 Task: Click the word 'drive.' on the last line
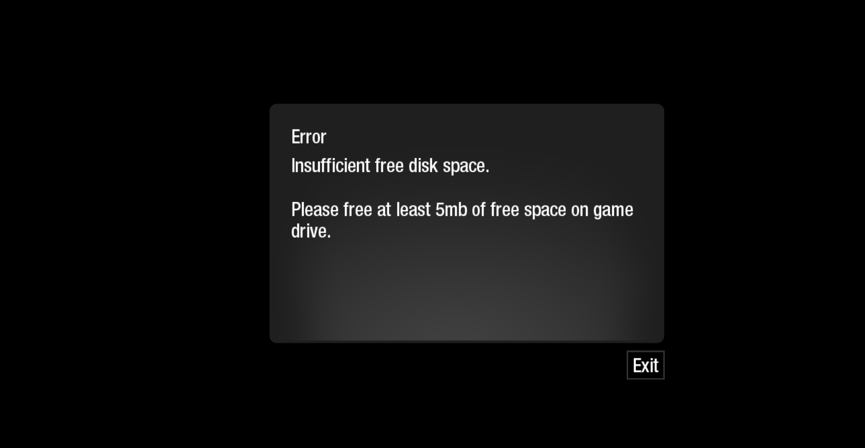pos(311,231)
